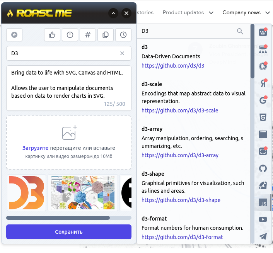The height and width of the screenshot is (253, 273).
Task: Clear the D3 title field with X
Action: coord(122,53)
